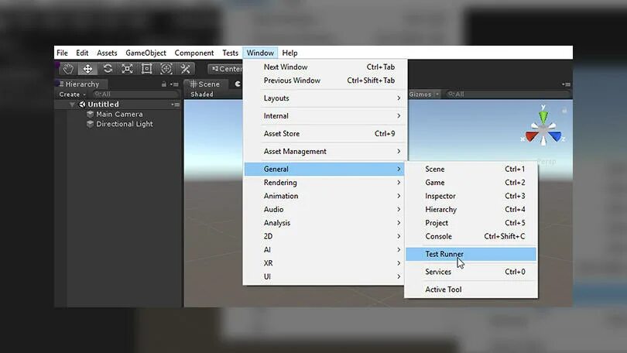This screenshot has height=353, width=627.
Task: Open the Hierarchy panel options menu
Action: (175, 84)
